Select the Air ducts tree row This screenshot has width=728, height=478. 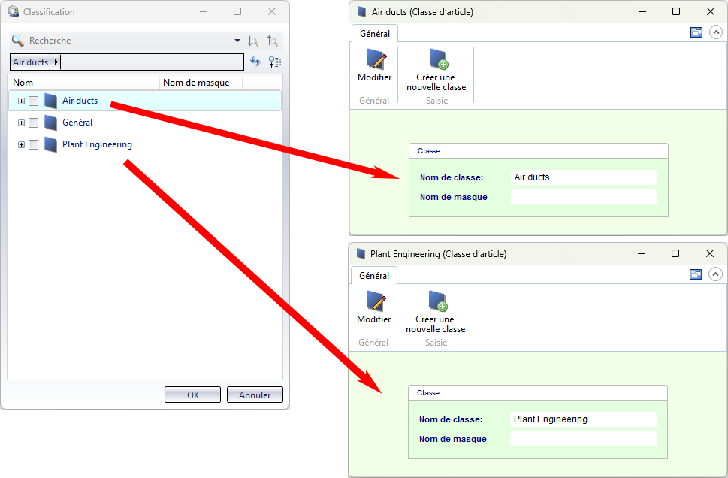pyautogui.click(x=145, y=101)
